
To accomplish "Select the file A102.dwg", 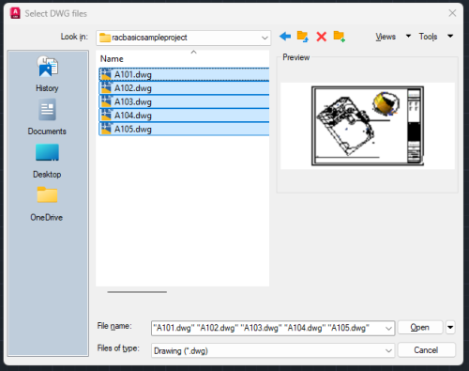I will (184, 88).
